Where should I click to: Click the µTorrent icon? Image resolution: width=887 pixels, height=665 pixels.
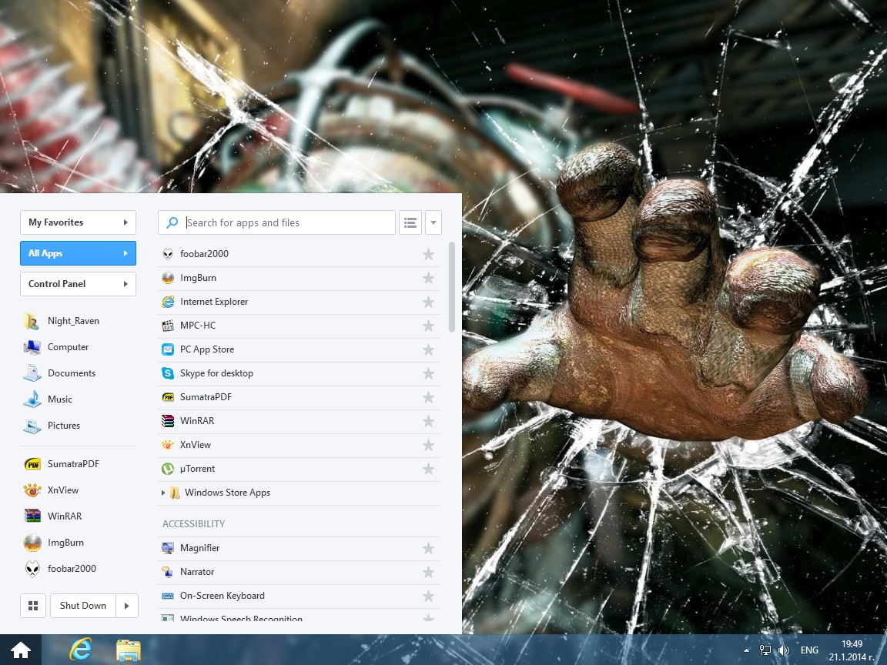[168, 469]
